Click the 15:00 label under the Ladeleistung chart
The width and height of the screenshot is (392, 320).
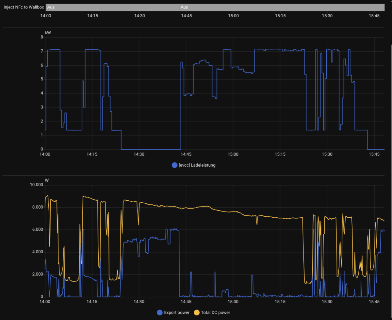point(233,154)
